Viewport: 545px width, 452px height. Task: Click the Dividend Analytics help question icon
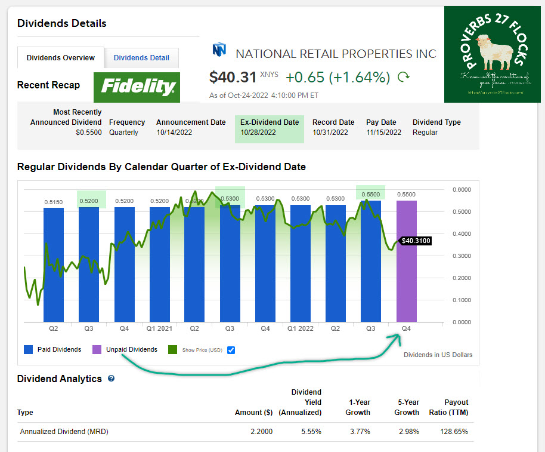112,379
